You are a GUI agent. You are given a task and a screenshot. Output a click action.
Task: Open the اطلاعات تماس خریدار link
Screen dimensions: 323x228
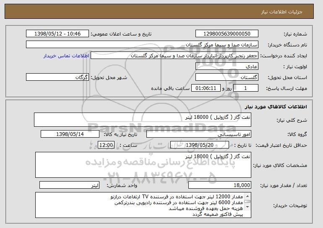point(66,56)
